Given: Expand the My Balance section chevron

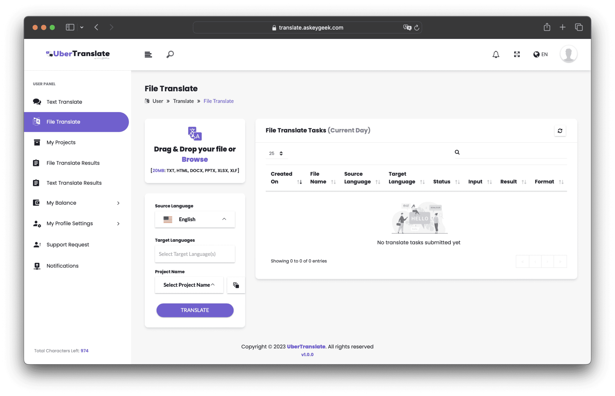Looking at the screenshot, I should [118, 203].
